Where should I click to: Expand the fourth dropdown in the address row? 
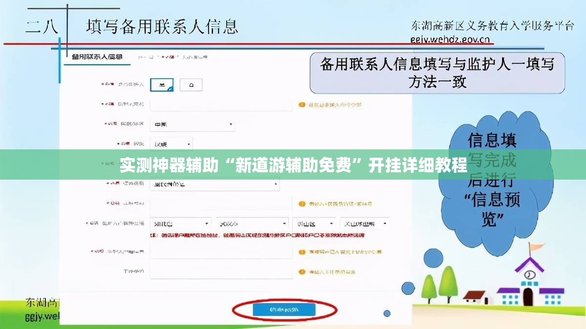(364, 224)
